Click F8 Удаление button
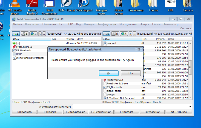 click(152, 112)
